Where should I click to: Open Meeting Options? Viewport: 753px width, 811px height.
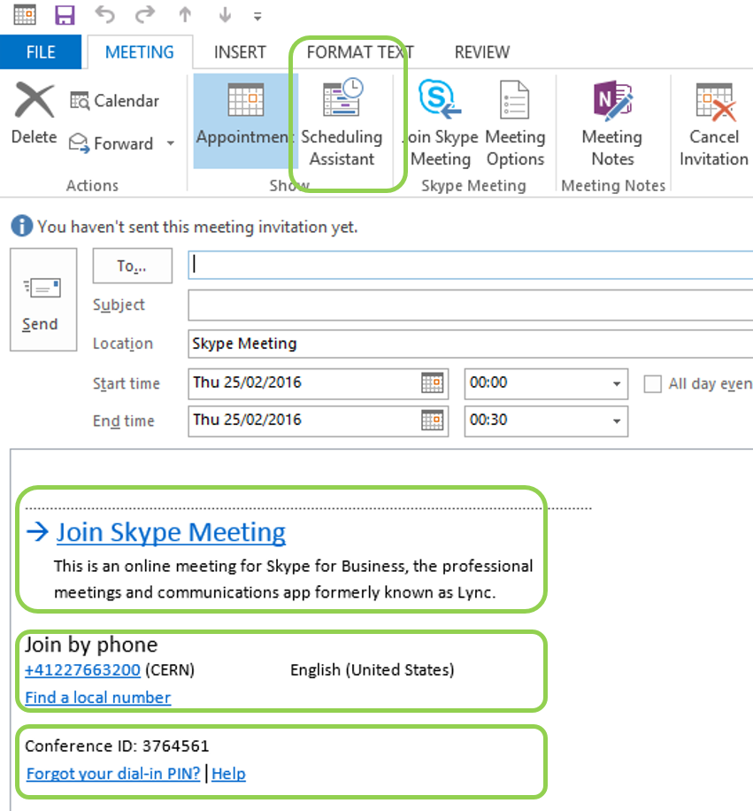(x=515, y=122)
